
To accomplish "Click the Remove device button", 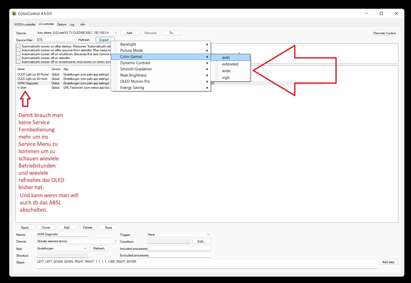I will (x=150, y=33).
